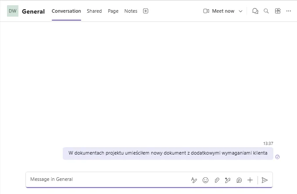297x194 pixels.
Task: Open the Conversation tab
Action: tap(66, 11)
